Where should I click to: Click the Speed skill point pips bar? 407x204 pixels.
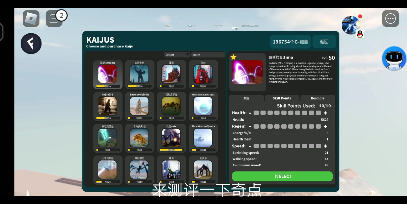click(x=287, y=146)
